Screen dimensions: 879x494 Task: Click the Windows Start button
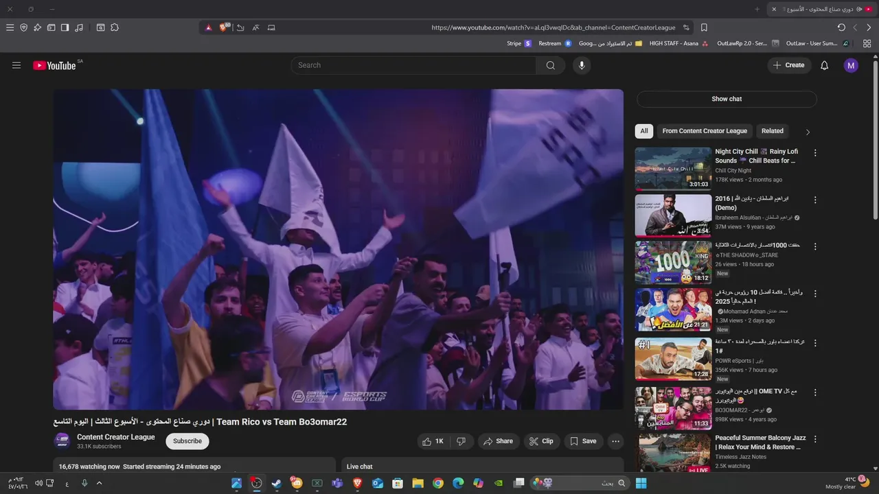coord(641,483)
